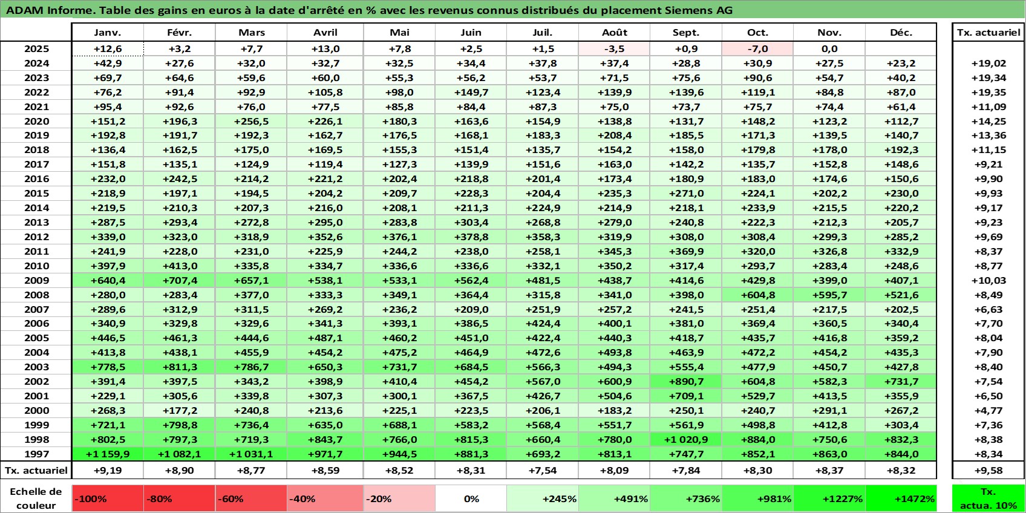
Task: Click the 2003 row label
Action: (x=36, y=367)
